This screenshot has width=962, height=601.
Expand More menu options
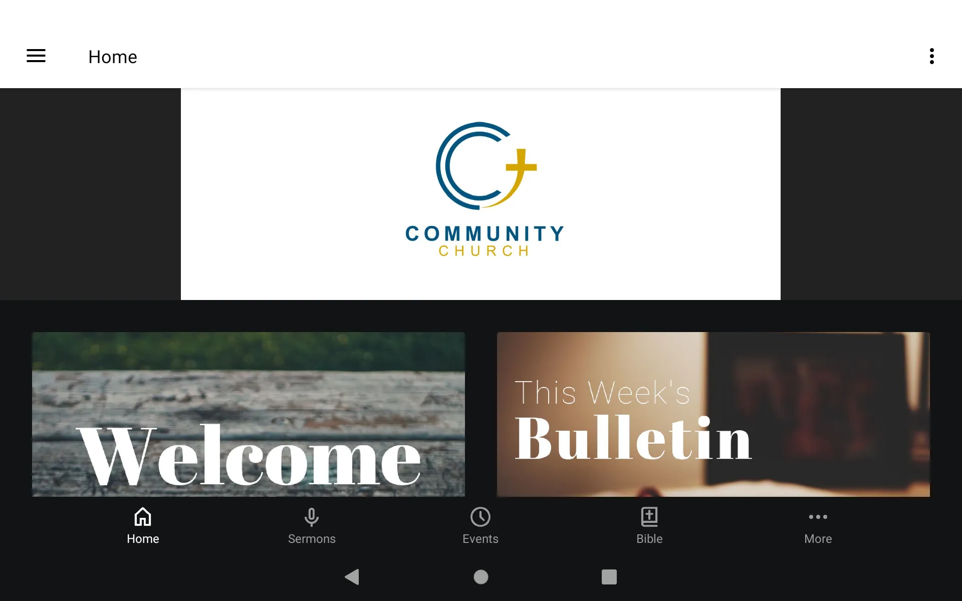[818, 525]
